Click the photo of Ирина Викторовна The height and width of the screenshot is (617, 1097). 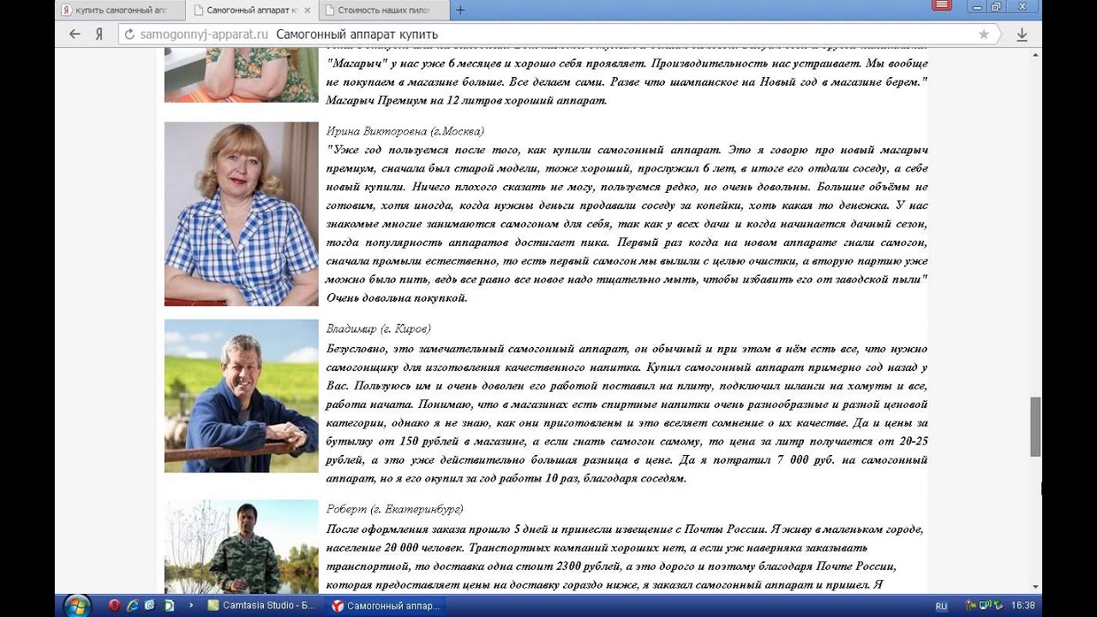(241, 213)
